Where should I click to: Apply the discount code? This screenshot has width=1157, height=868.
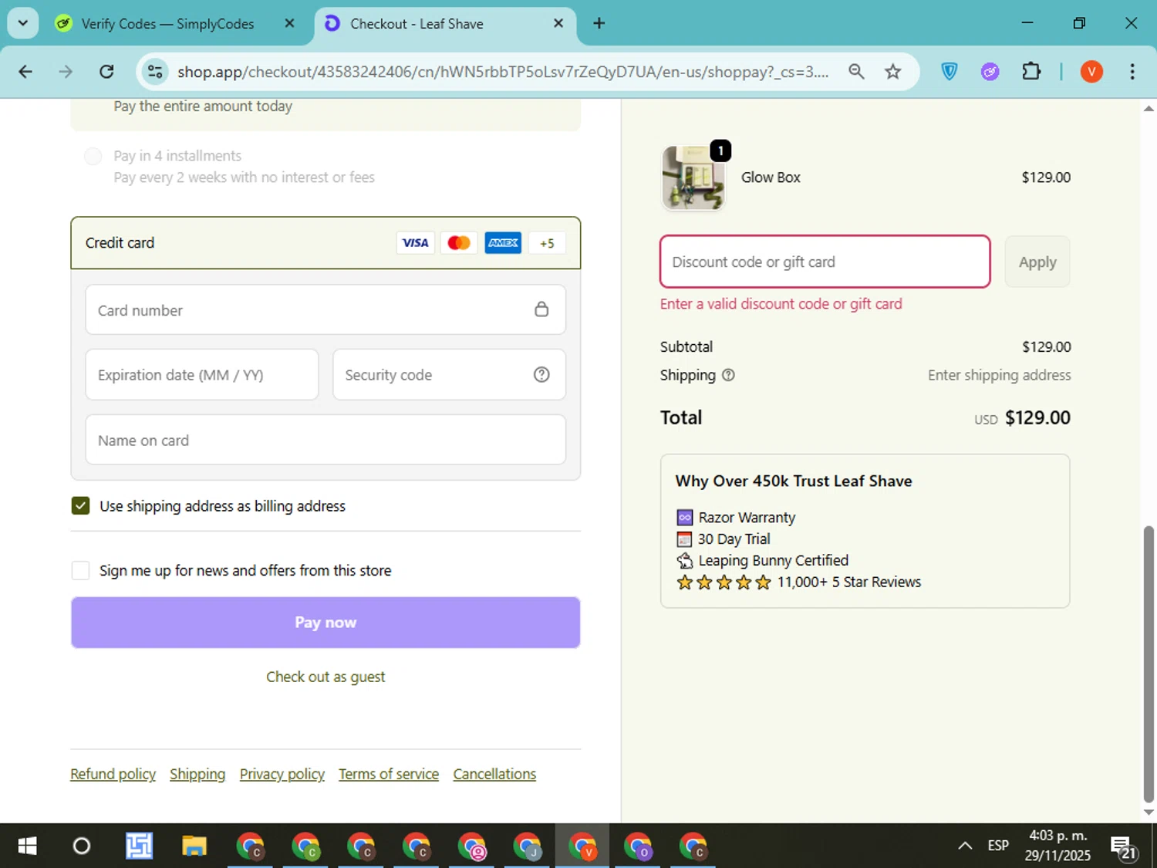coord(1037,262)
